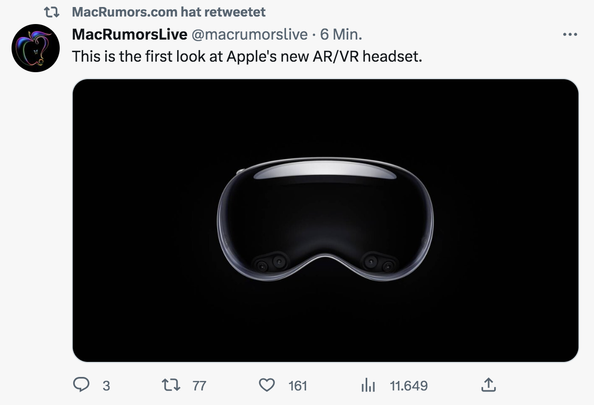Image resolution: width=594 pixels, height=405 pixels.
Task: Click the view count 11.649
Action: pyautogui.click(x=409, y=385)
